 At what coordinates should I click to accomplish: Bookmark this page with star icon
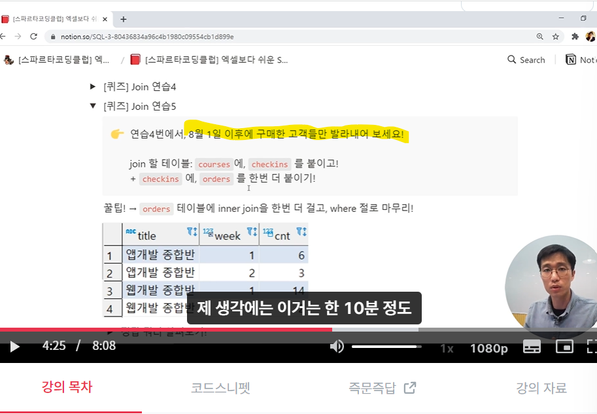pyautogui.click(x=556, y=37)
